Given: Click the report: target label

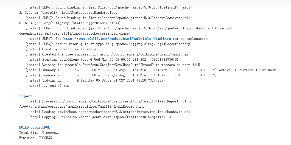Looking at the screenshot, I should (x=26, y=96).
